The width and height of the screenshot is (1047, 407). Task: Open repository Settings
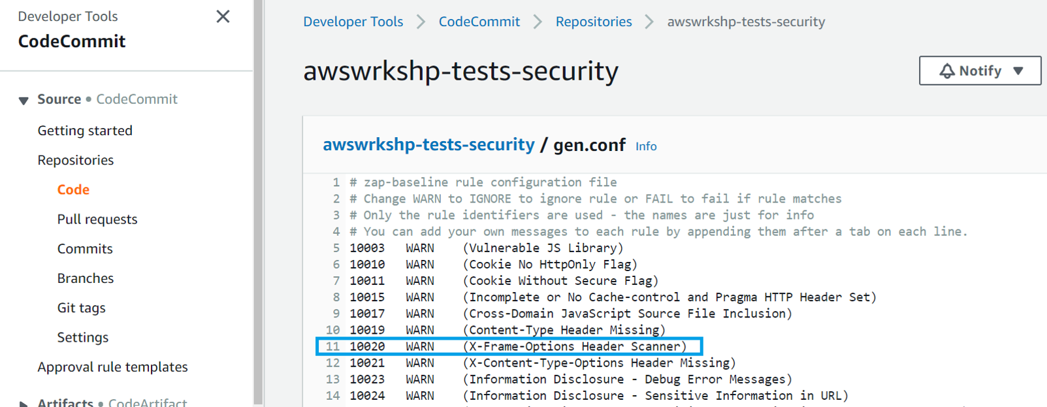coord(83,337)
